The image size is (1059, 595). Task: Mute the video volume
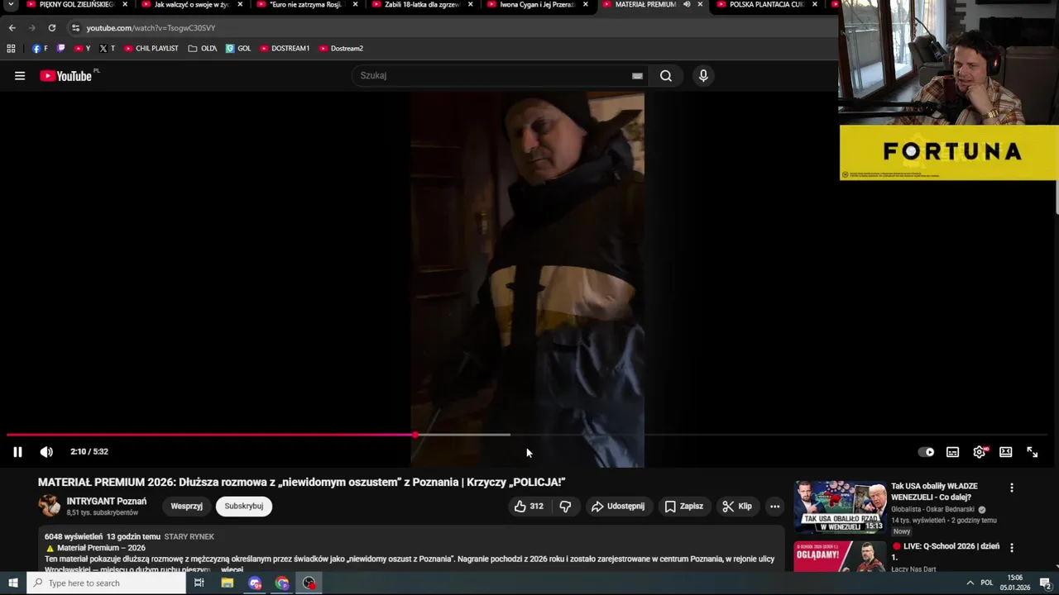coord(46,452)
